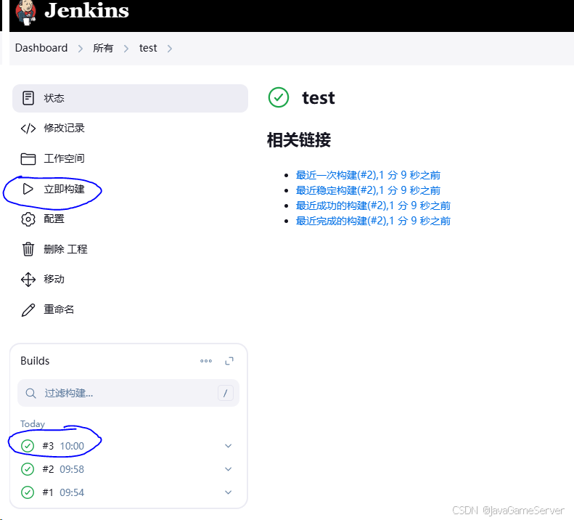The width and height of the screenshot is (574, 520).
Task: Open build #3
Action: tap(48, 446)
